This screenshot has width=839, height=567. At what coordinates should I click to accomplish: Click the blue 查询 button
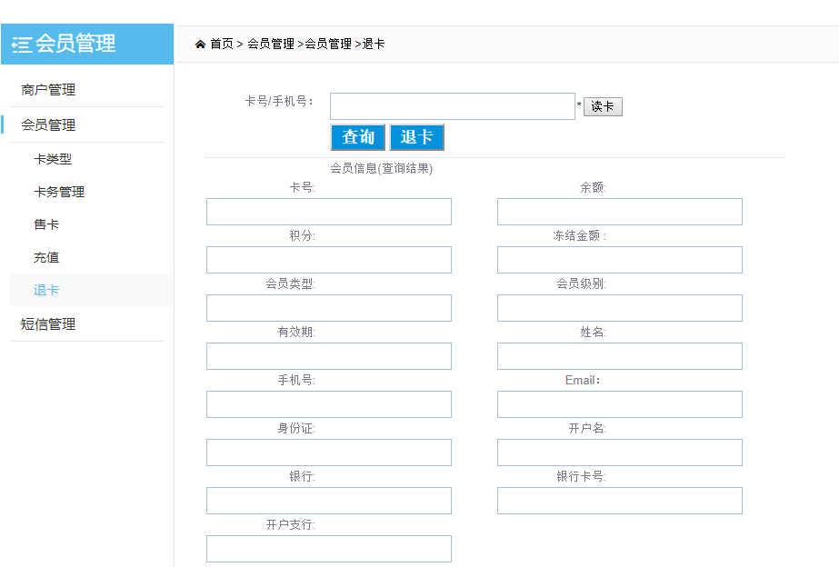click(358, 137)
